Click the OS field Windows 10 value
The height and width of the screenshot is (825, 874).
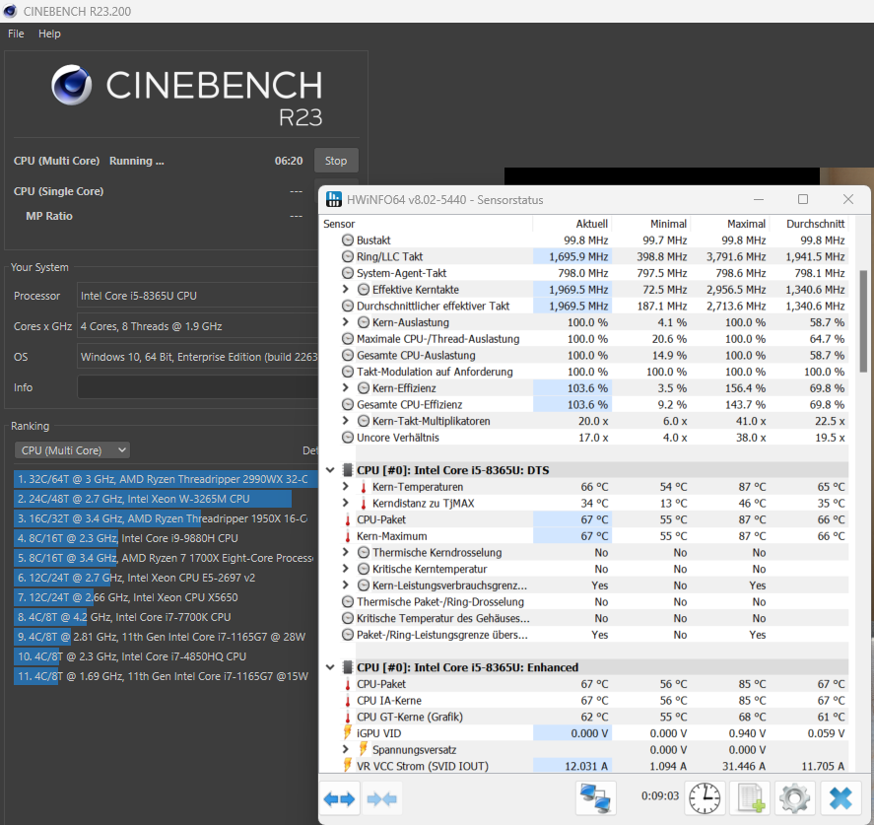197,357
